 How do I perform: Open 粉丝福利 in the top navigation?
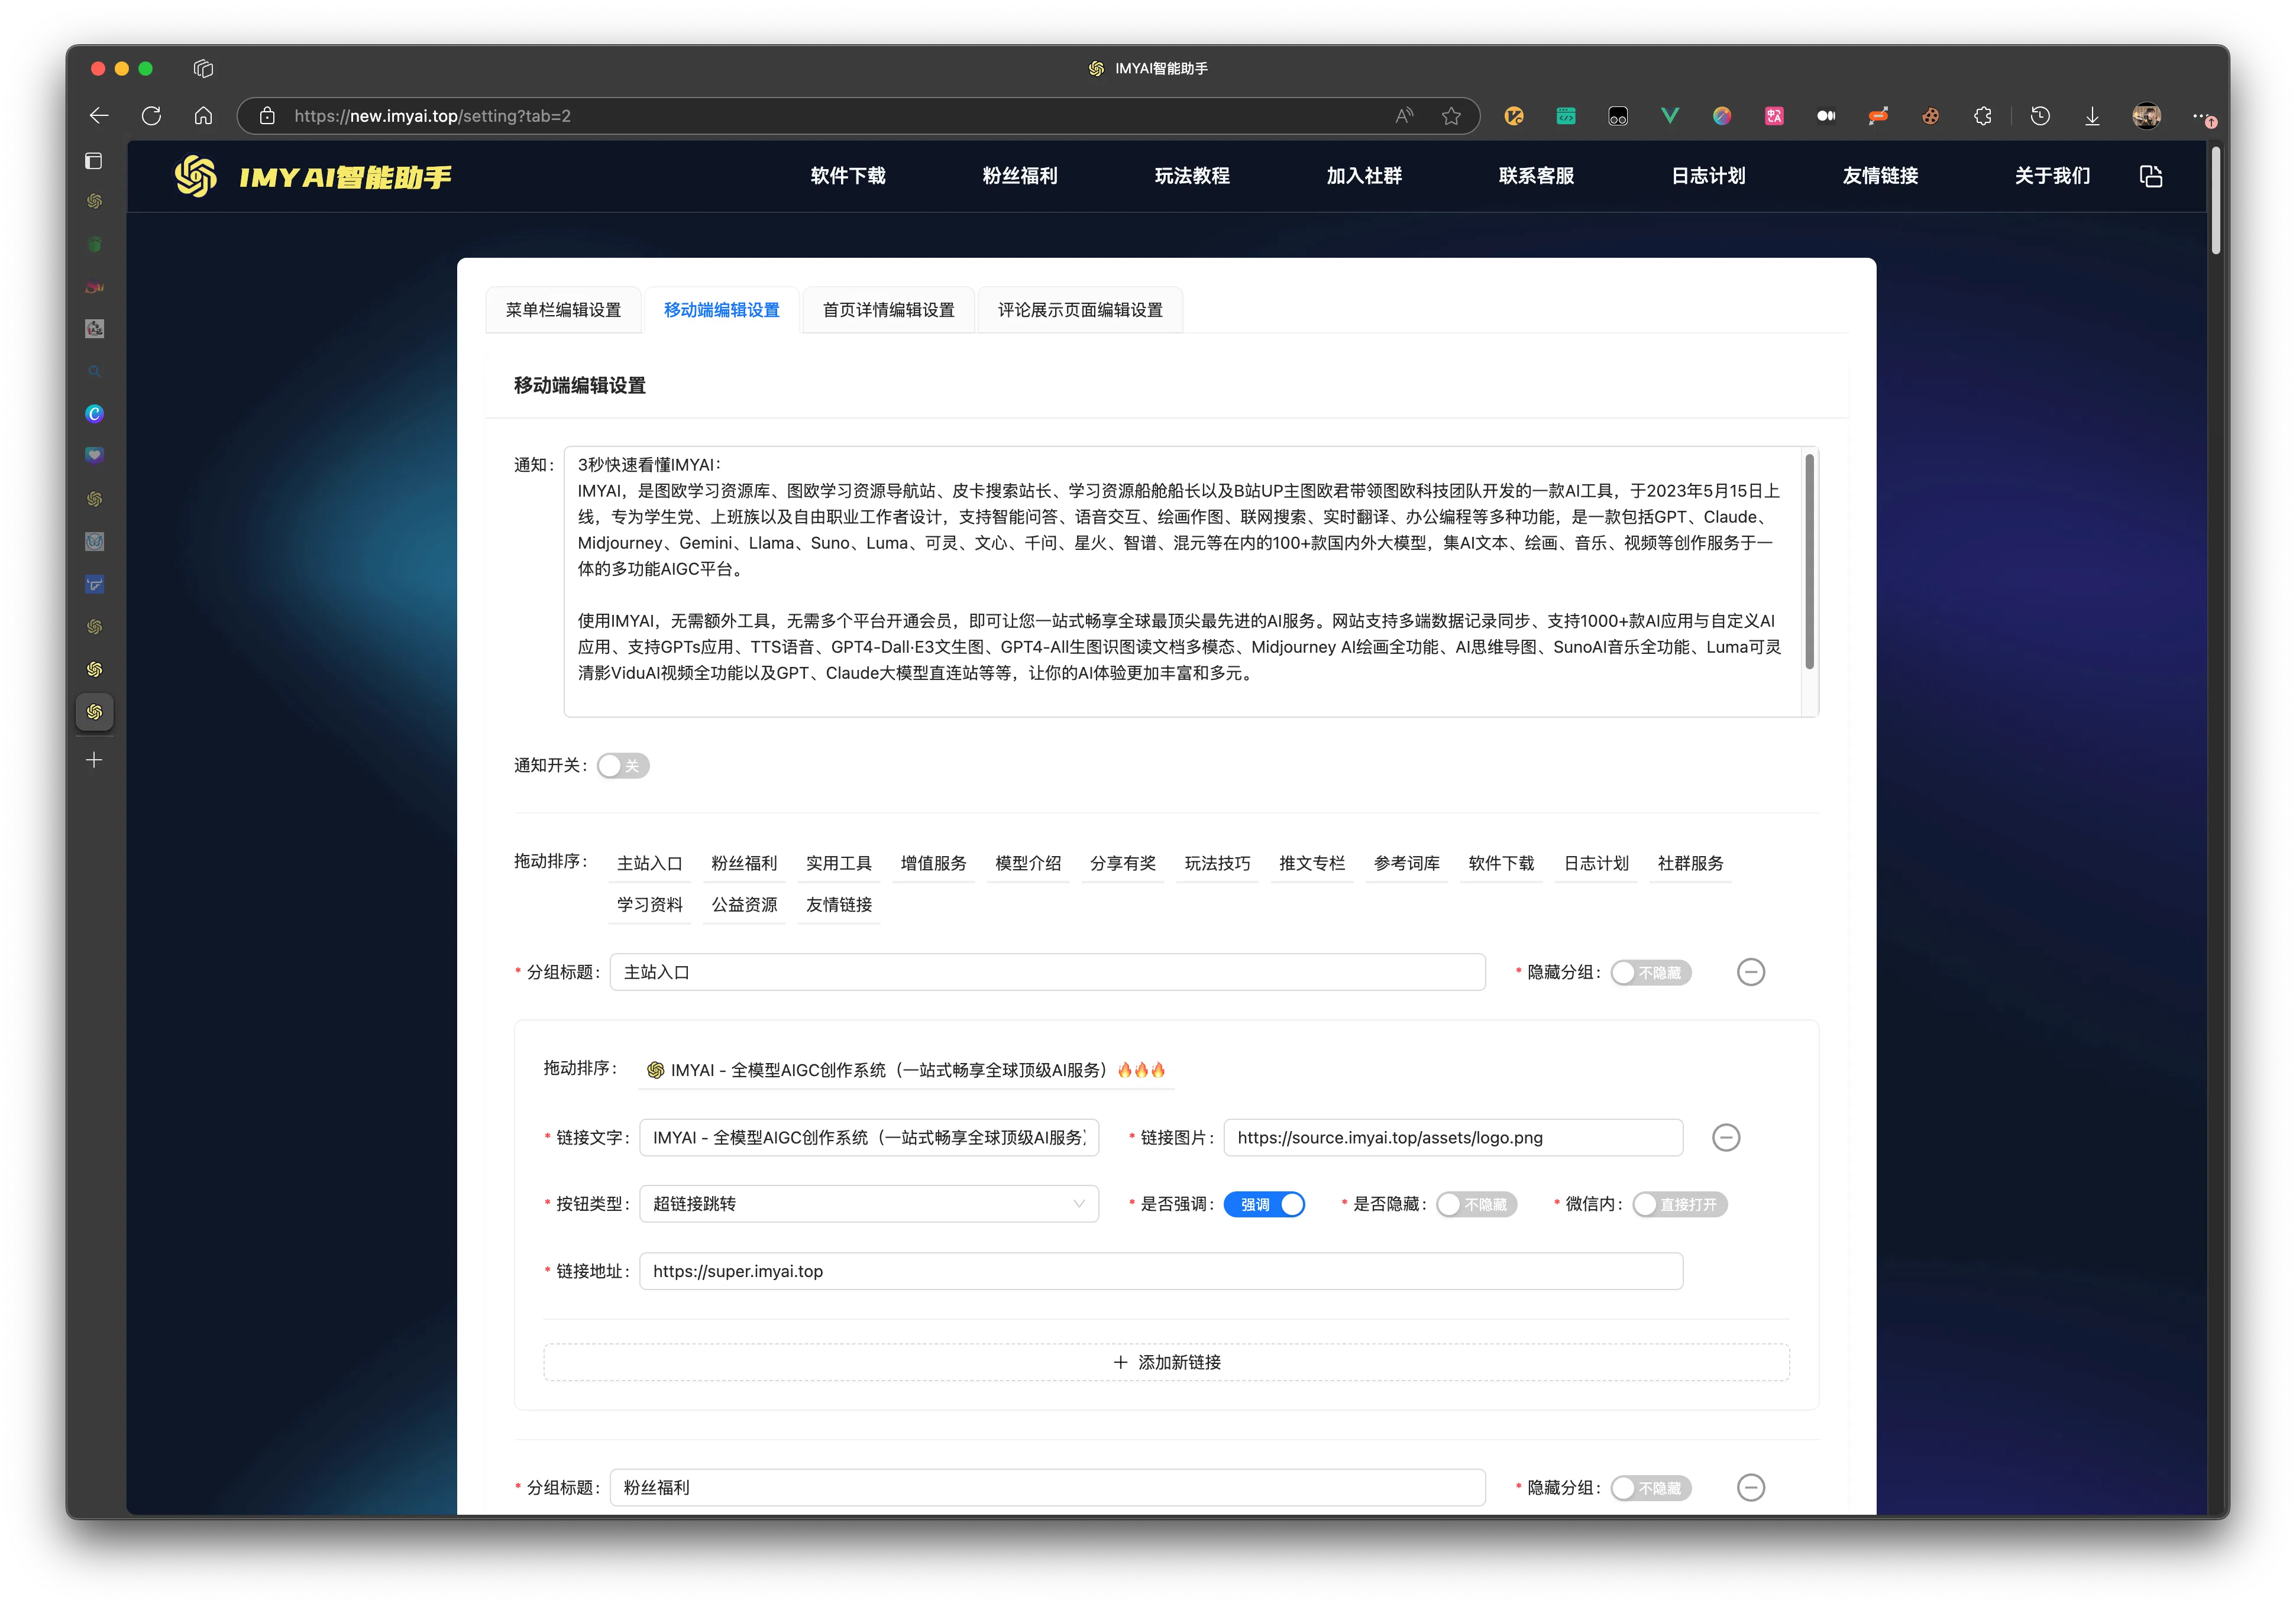click(1020, 176)
